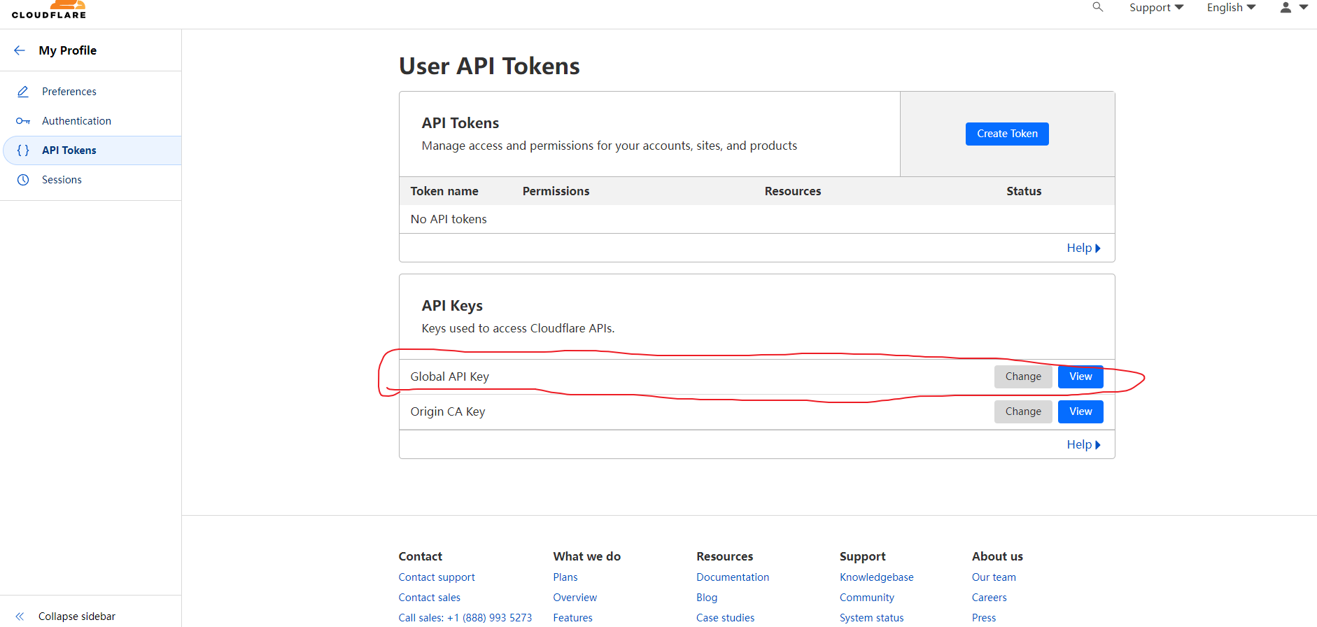1317x627 pixels.
Task: Open Contact sales footer link
Action: coord(430,598)
